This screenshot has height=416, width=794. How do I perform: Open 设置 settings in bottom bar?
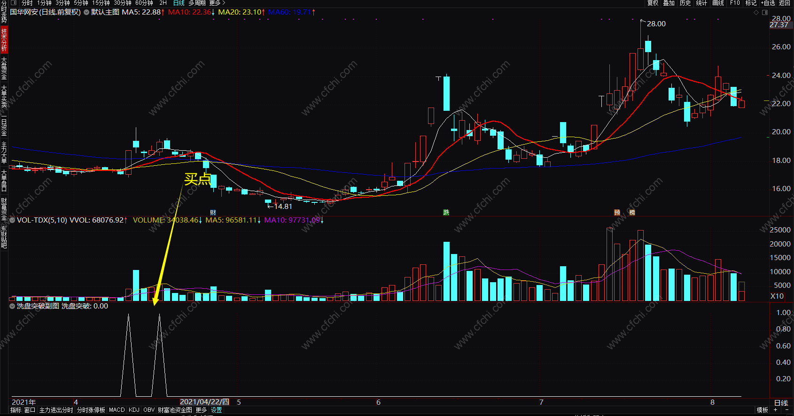[216, 410]
